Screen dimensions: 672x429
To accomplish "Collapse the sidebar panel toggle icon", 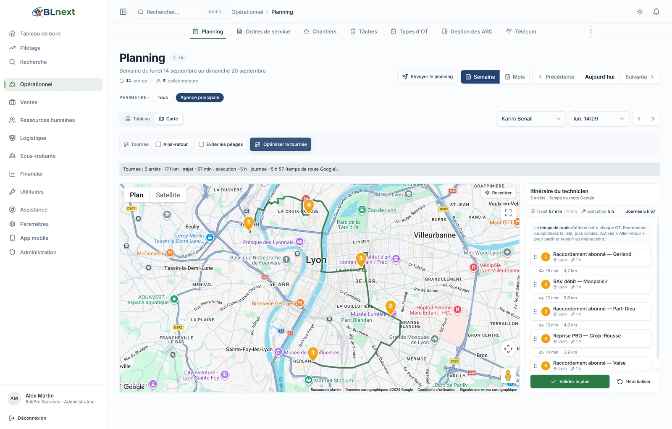I will (123, 12).
